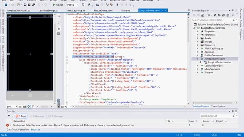Click the Search Error List field

click(x=216, y=116)
